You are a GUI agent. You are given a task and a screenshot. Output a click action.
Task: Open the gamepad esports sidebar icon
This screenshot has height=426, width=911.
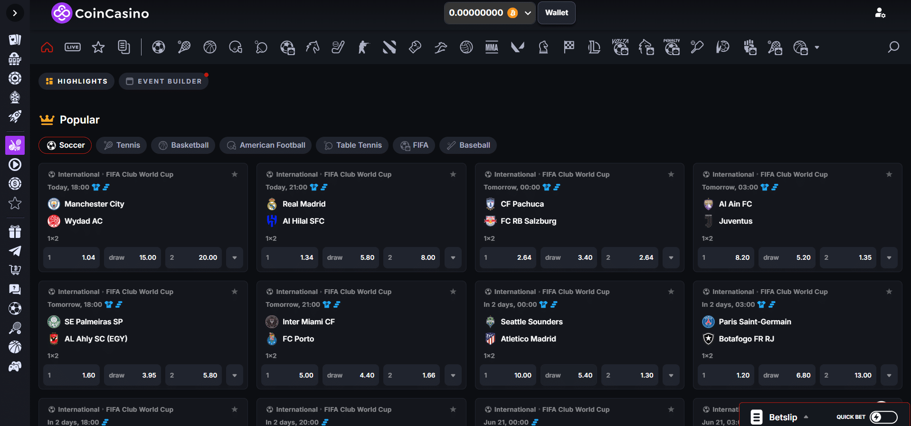[15, 367]
